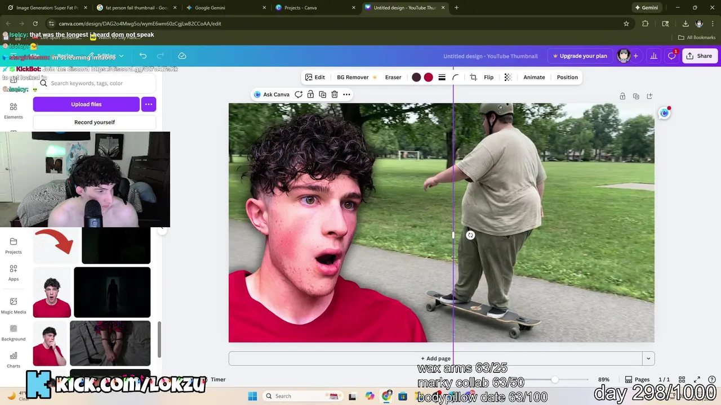The height and width of the screenshot is (405, 721).
Task: Undo the last action
Action: (143, 56)
